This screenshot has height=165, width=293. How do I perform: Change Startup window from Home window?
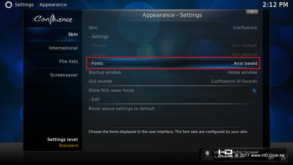[173, 72]
